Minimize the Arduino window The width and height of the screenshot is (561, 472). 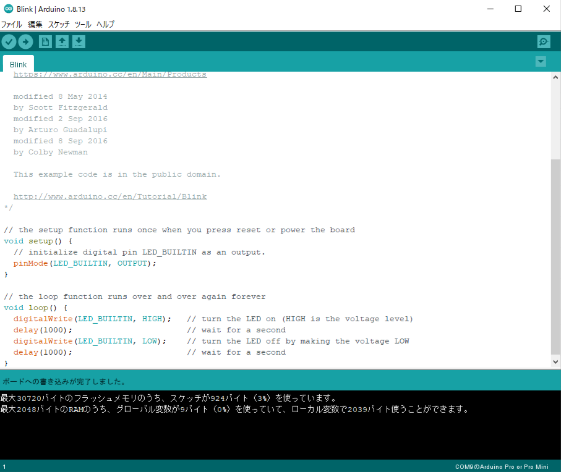pos(490,9)
